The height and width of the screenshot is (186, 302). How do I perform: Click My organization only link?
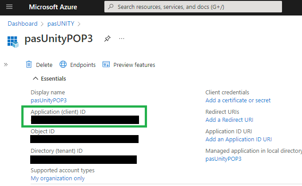click(x=58, y=178)
